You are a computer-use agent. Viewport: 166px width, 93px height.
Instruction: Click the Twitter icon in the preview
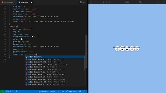click(122, 50)
